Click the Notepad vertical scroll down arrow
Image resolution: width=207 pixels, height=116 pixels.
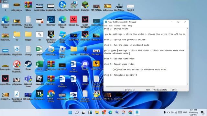tap(188, 84)
